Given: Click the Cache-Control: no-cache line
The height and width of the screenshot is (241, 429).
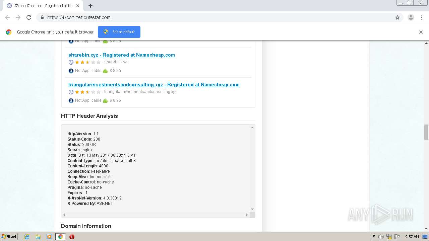Looking at the screenshot, I should (x=90, y=182).
